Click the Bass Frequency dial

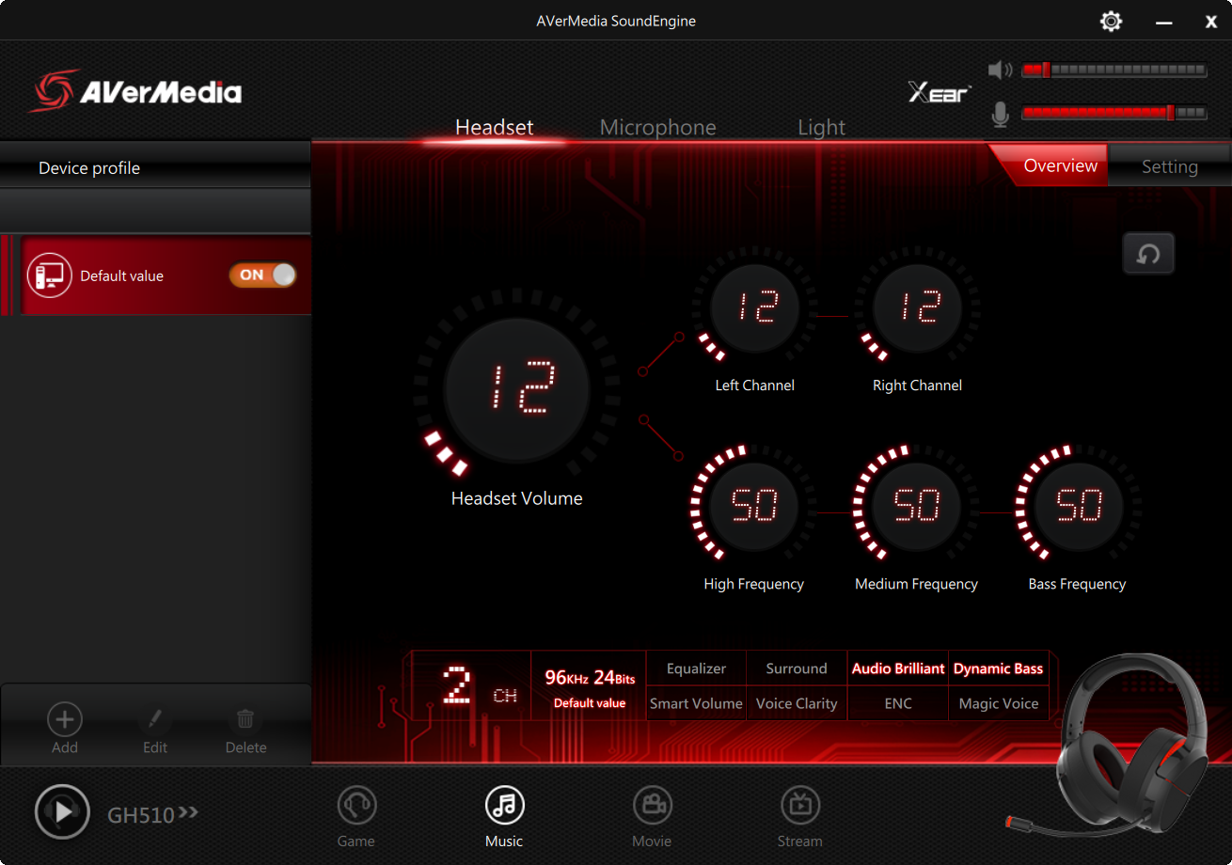point(1079,507)
